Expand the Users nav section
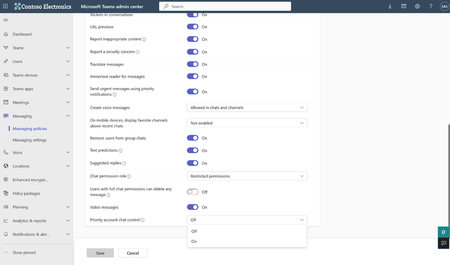 pyautogui.click(x=68, y=61)
